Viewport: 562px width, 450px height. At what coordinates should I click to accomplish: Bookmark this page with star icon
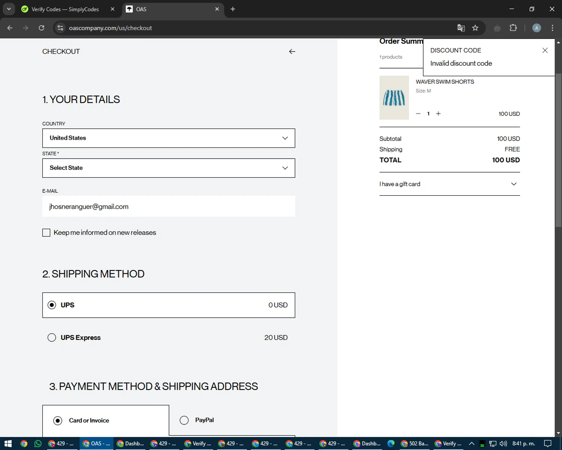coord(475,28)
